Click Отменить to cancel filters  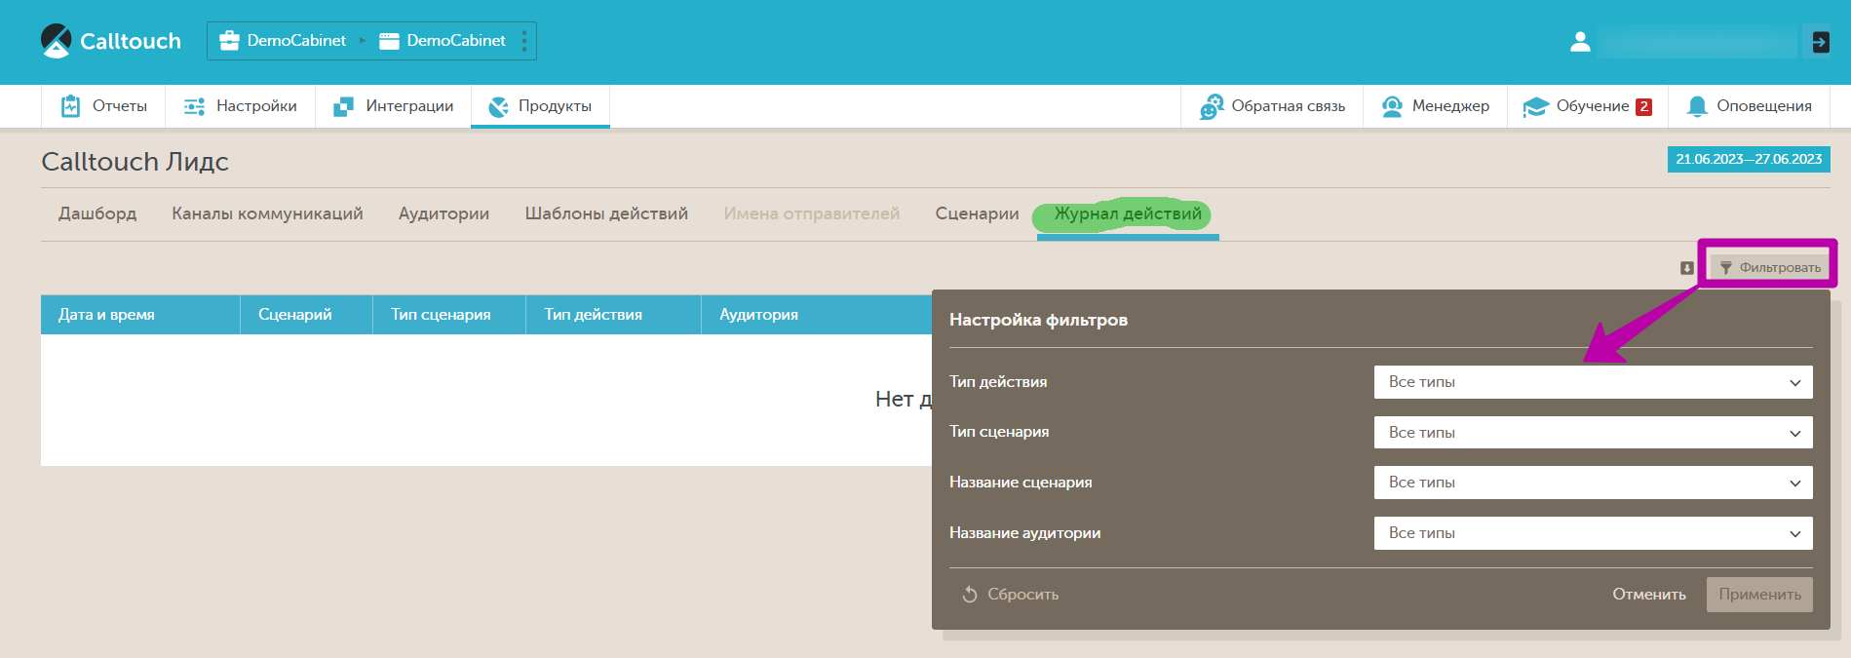(x=1649, y=595)
